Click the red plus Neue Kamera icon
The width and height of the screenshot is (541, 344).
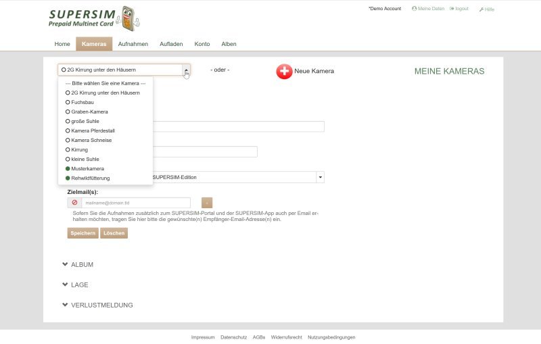click(x=284, y=71)
